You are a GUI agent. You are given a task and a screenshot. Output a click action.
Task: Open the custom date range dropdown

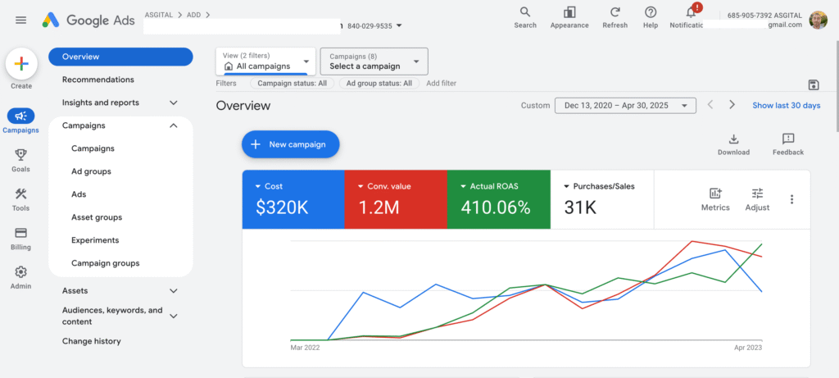click(624, 106)
